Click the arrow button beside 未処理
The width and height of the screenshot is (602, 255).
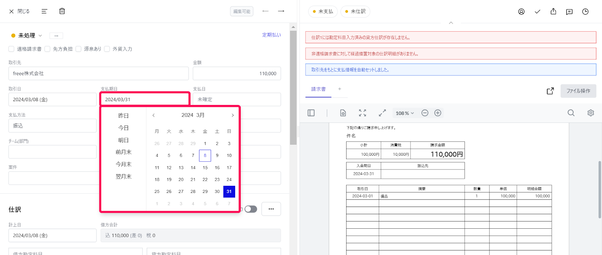coord(56,36)
